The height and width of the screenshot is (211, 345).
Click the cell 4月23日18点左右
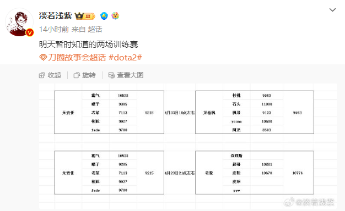[180, 113]
